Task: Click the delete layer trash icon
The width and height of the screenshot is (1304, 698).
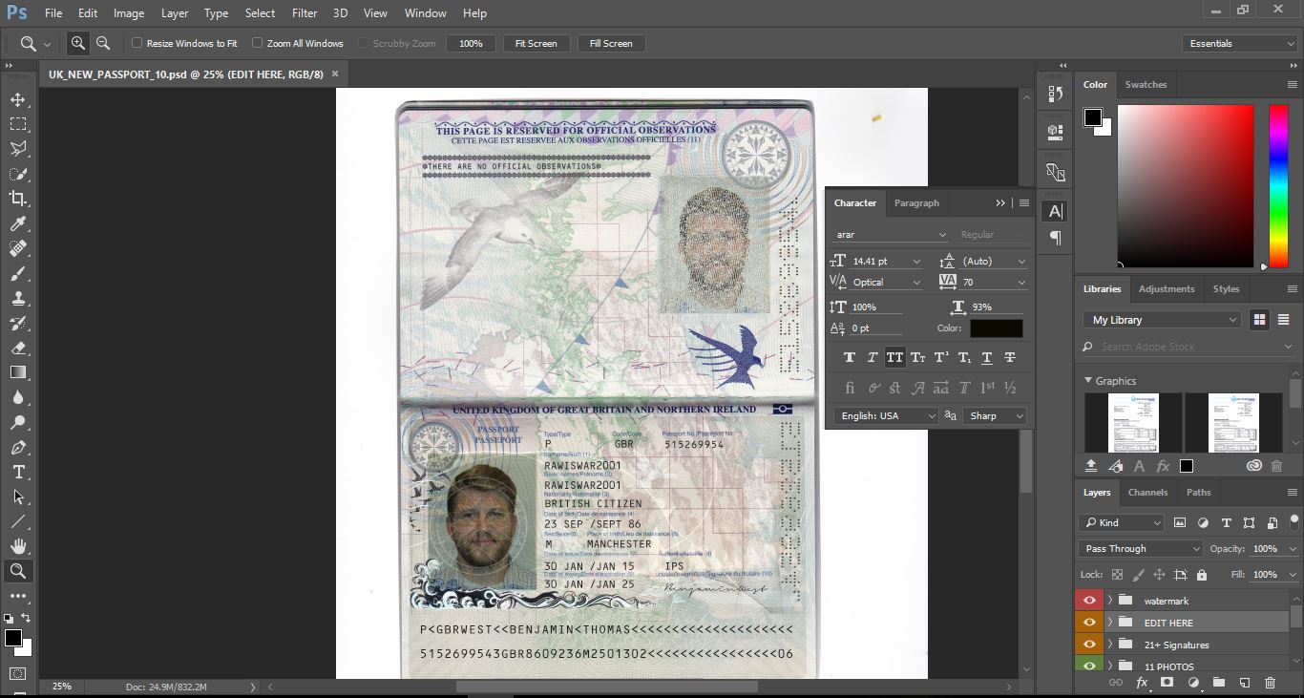Action: 1270,683
